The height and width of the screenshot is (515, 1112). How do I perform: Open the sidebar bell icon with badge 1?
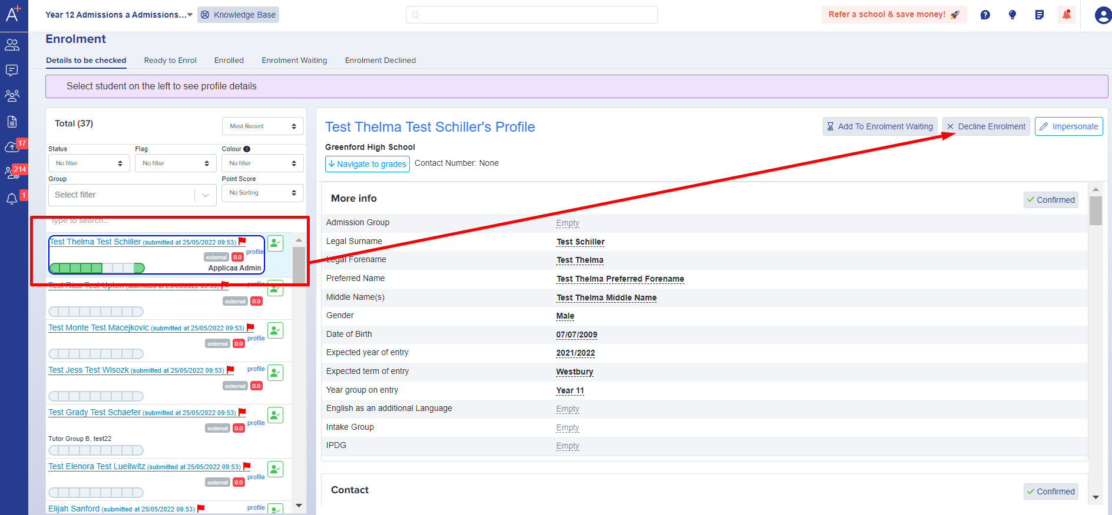(x=13, y=199)
